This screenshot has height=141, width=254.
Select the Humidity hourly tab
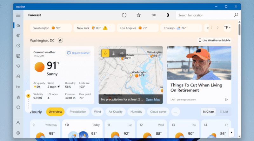[x=136, y=112]
